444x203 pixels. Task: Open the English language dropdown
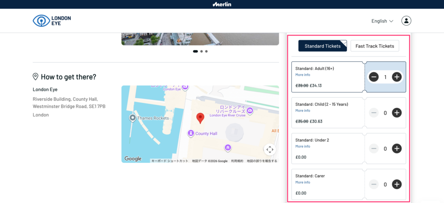382,21
